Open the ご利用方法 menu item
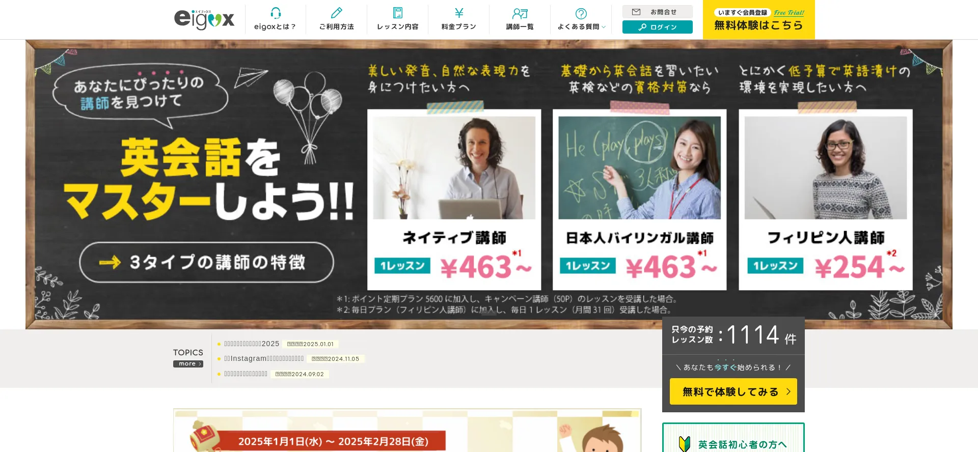The height and width of the screenshot is (452, 978). point(337,20)
